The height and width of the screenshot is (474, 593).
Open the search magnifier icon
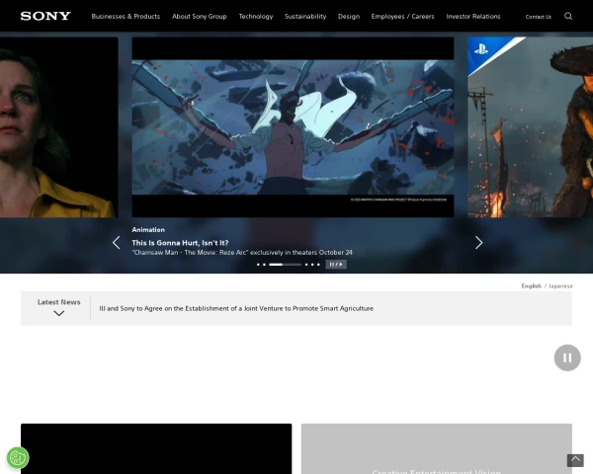pyautogui.click(x=568, y=16)
